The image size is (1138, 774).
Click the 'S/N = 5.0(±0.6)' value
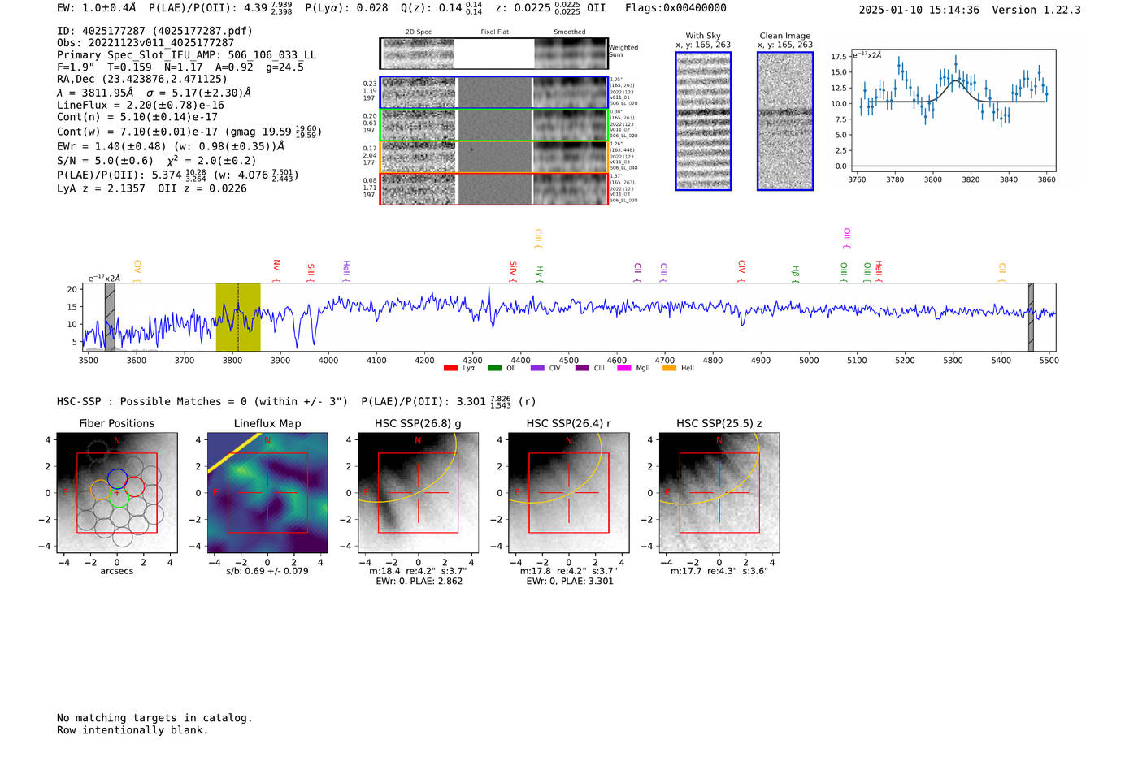[x=105, y=161]
